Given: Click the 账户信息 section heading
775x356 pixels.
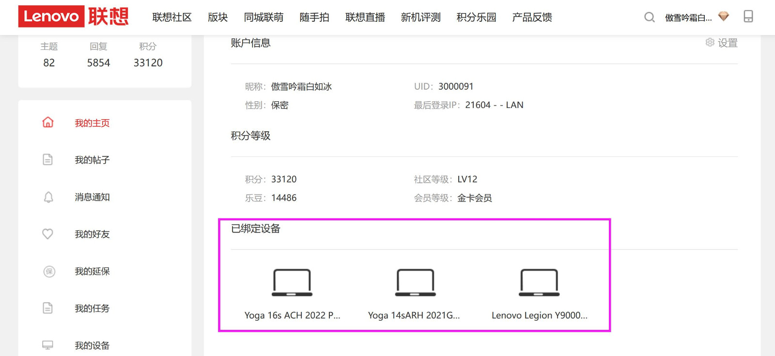Looking at the screenshot, I should [x=250, y=43].
